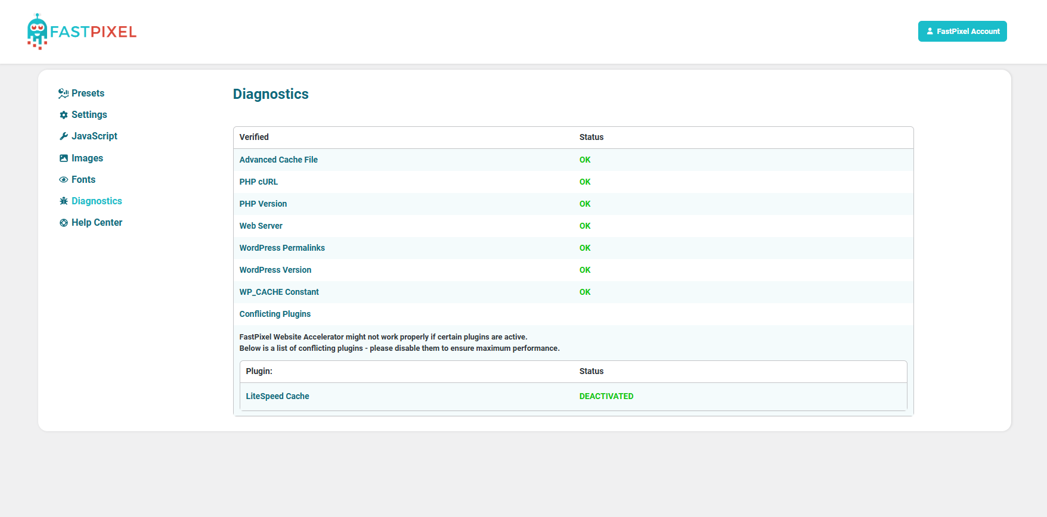Click the user icon in FastPixel Account button

pyautogui.click(x=930, y=31)
